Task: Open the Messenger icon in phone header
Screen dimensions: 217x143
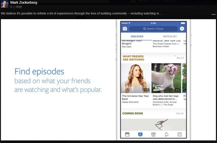Action: 182,29
